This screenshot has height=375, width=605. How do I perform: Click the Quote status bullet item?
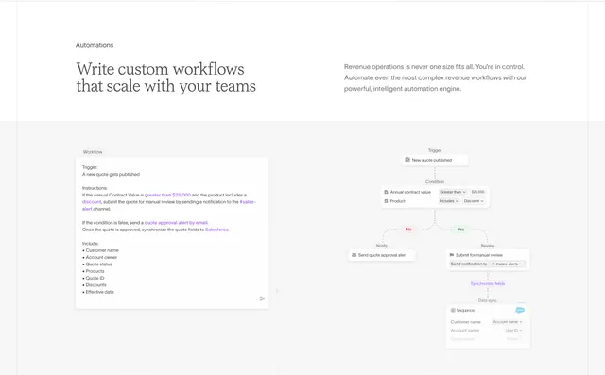coord(97,264)
